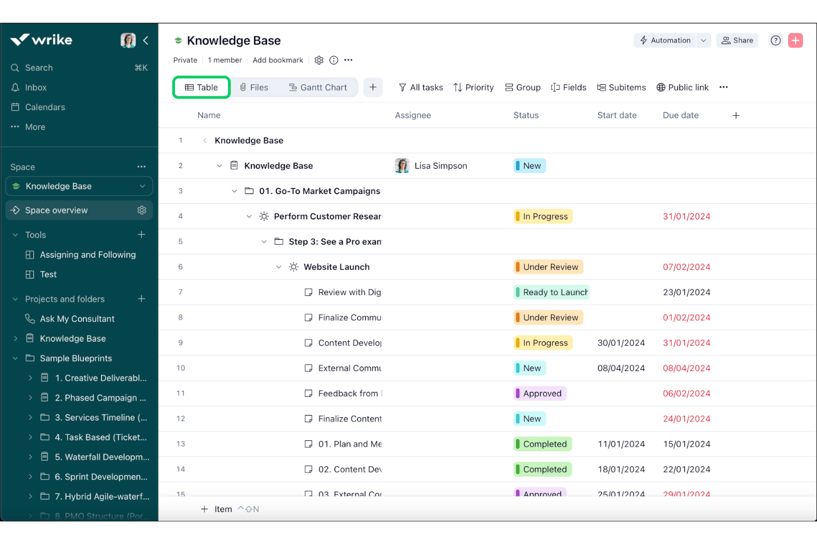This screenshot has height=544, width=817.
Task: Open All tasks filter
Action: point(421,88)
